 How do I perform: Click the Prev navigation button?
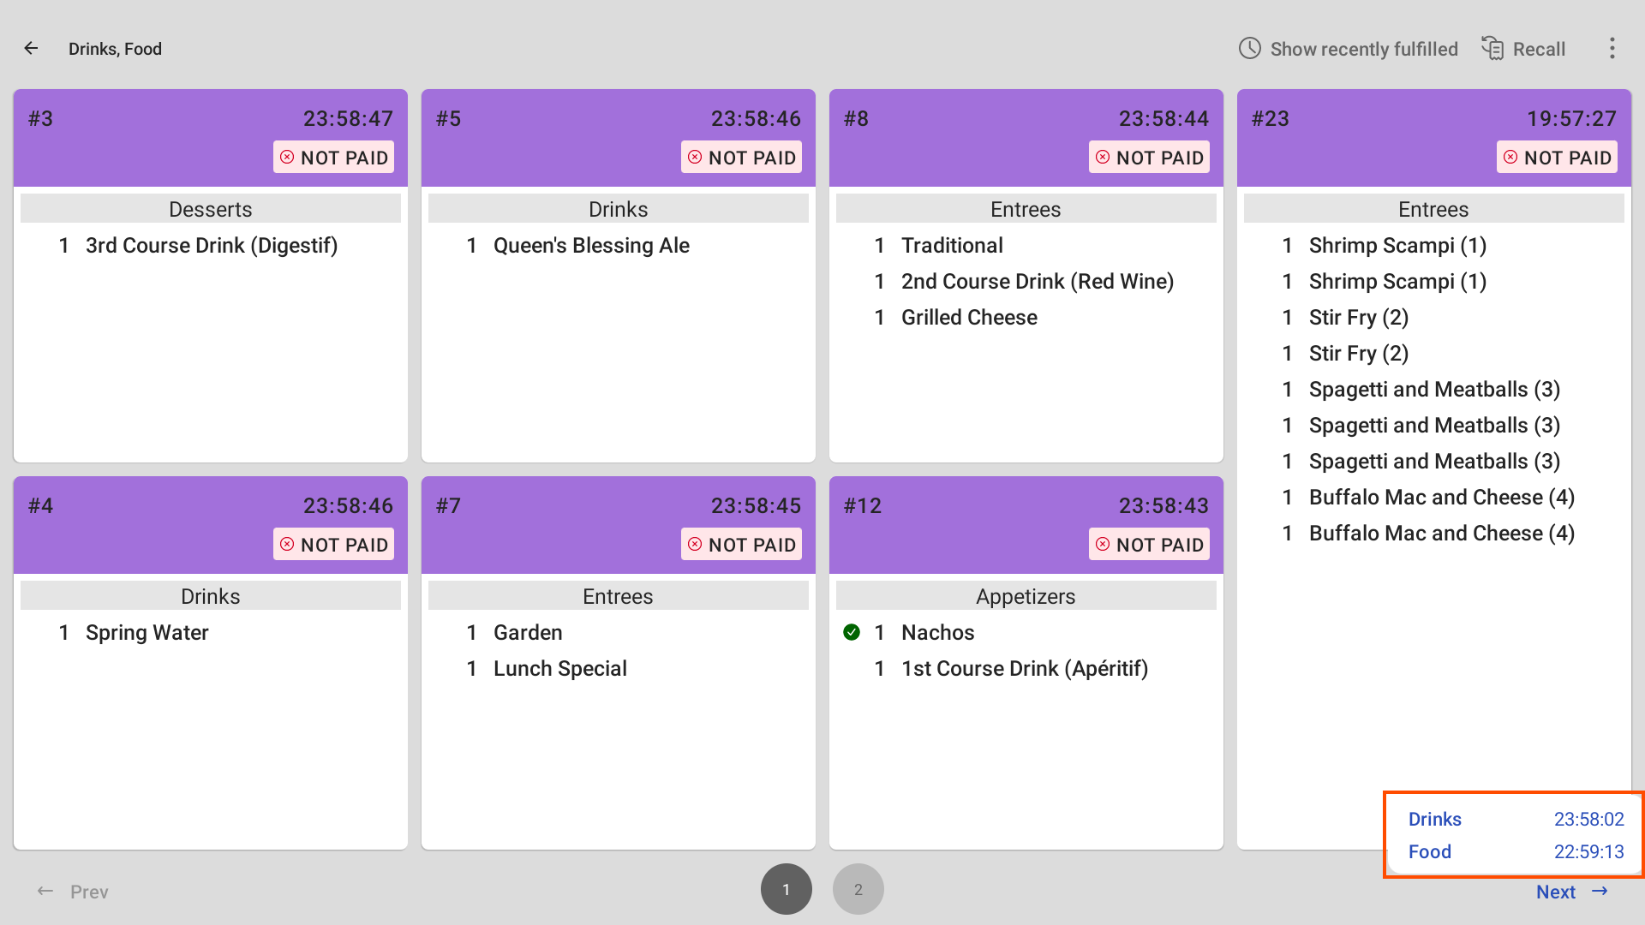74,890
